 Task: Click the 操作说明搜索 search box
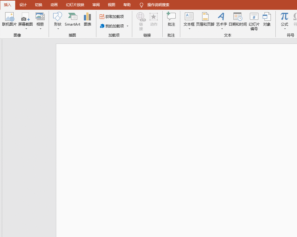158,5
